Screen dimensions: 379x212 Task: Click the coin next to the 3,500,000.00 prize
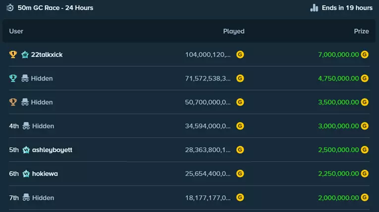tap(365, 102)
